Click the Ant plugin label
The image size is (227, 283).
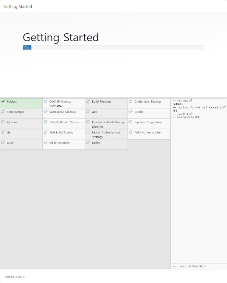click(x=94, y=112)
